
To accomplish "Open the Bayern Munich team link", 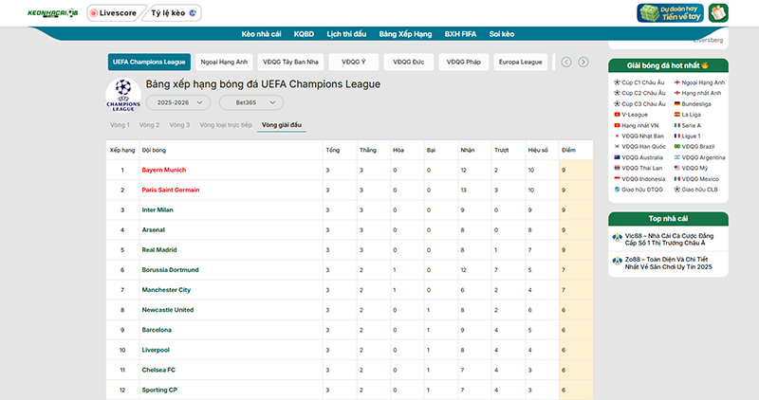I will [163, 170].
